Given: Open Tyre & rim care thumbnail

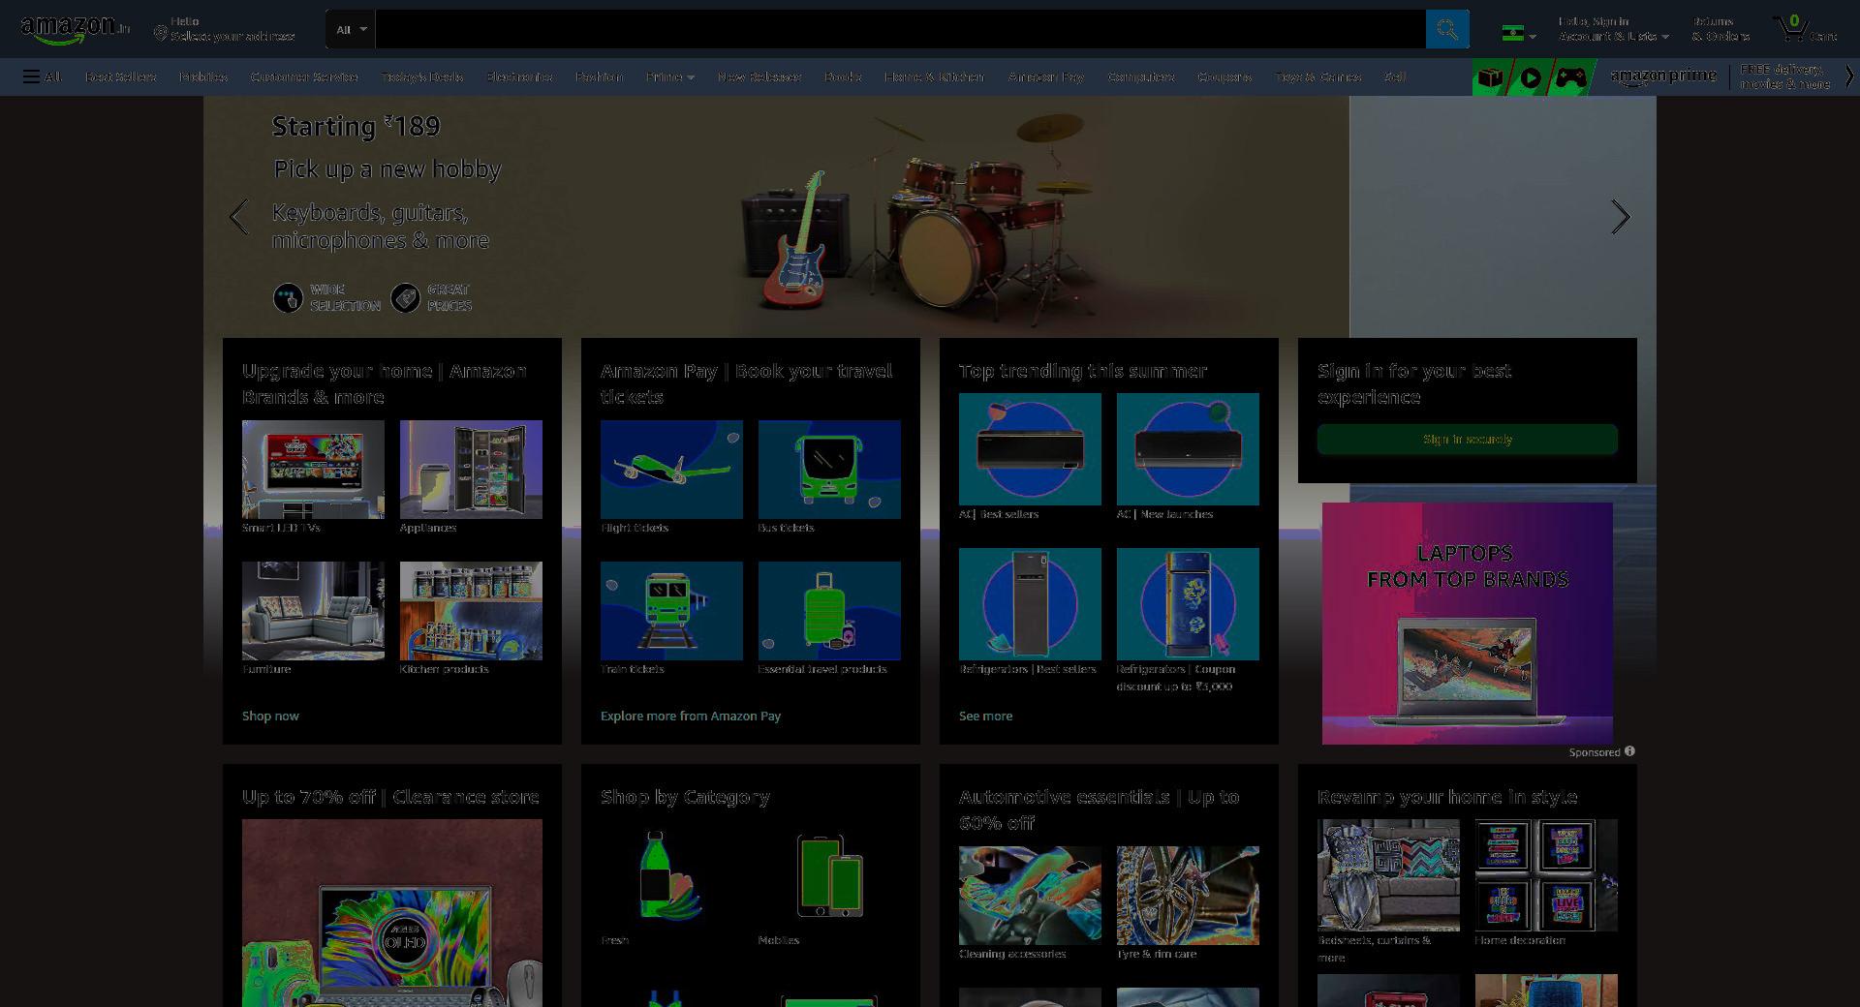Looking at the screenshot, I should point(1188,896).
